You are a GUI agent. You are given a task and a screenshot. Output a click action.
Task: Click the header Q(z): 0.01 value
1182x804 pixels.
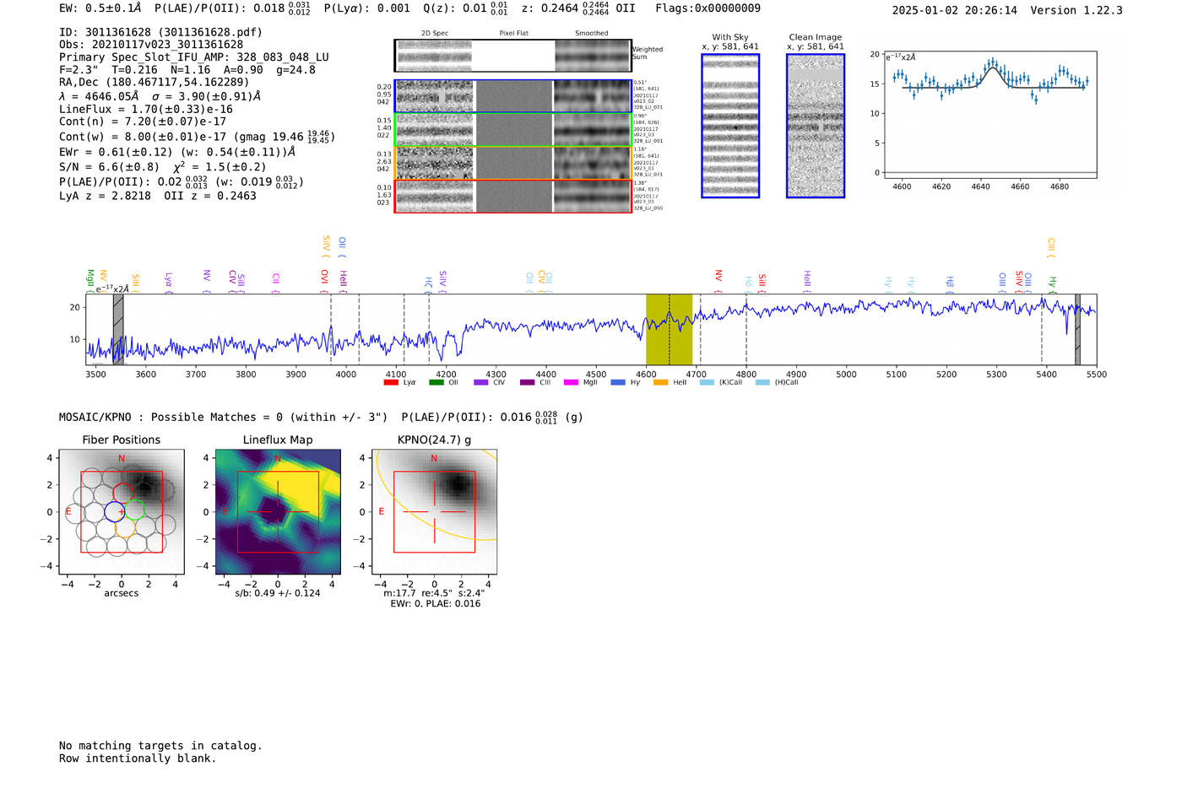click(466, 8)
